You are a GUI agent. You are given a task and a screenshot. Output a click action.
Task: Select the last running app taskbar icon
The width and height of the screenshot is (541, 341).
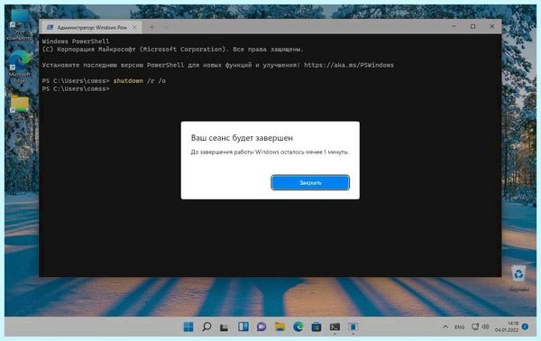(x=353, y=327)
